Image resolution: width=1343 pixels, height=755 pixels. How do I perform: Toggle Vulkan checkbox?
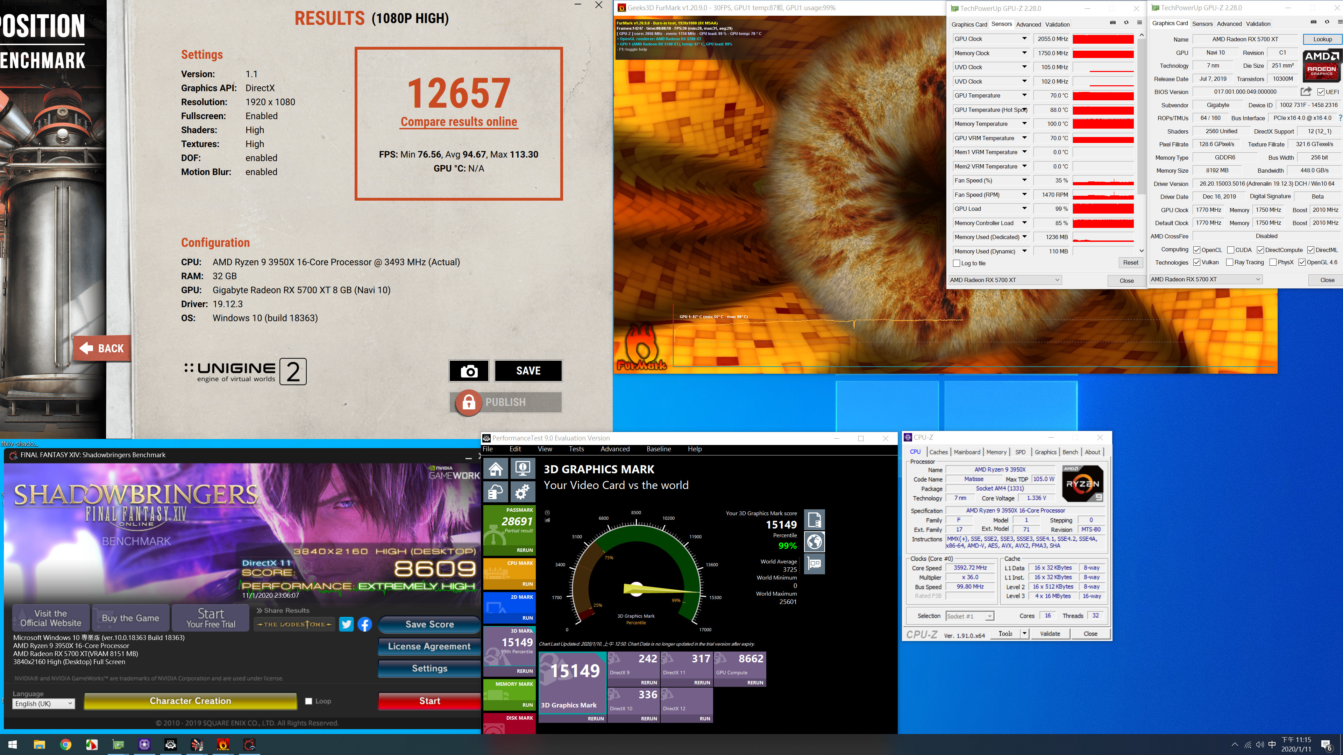(x=1198, y=263)
